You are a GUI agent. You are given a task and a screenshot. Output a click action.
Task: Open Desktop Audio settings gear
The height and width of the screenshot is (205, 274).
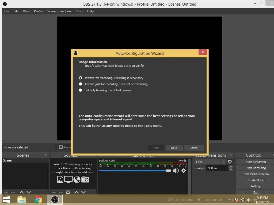click(184, 171)
